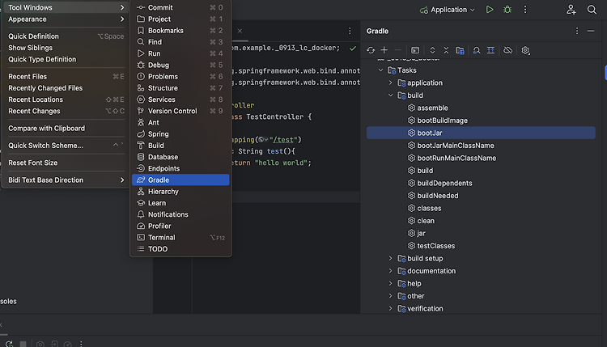
Task: Click the rerun icon in bottom toolbar
Action: point(9,344)
